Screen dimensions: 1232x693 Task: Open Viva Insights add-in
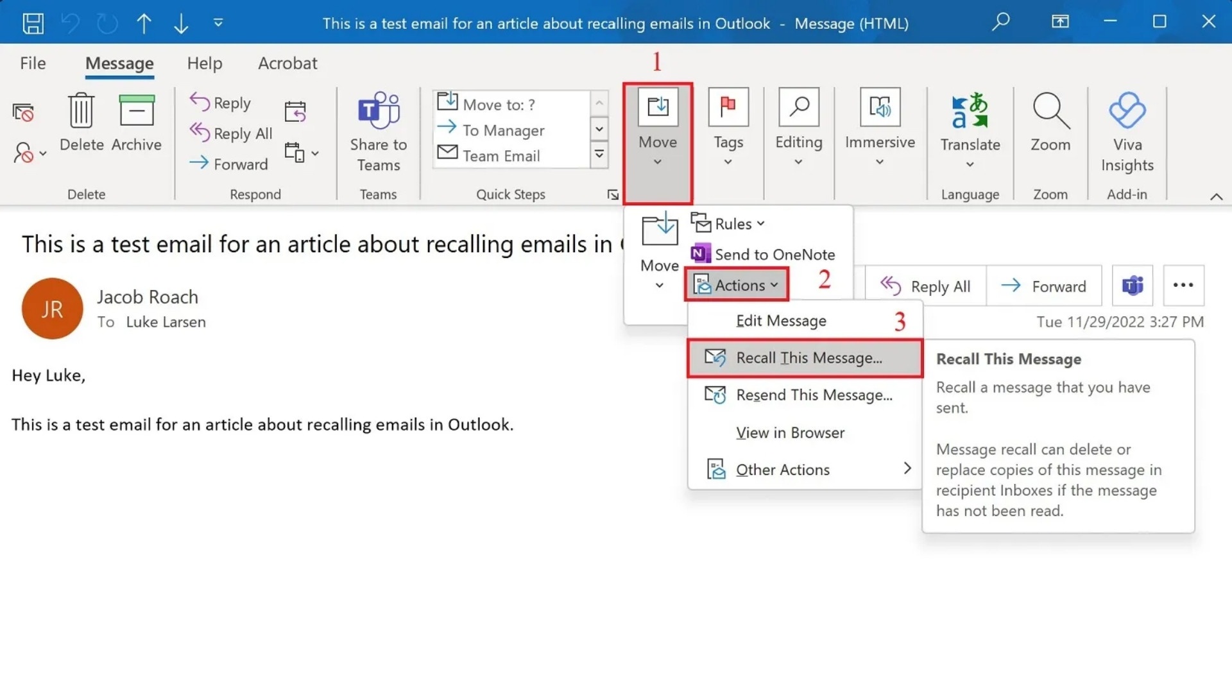click(1127, 132)
